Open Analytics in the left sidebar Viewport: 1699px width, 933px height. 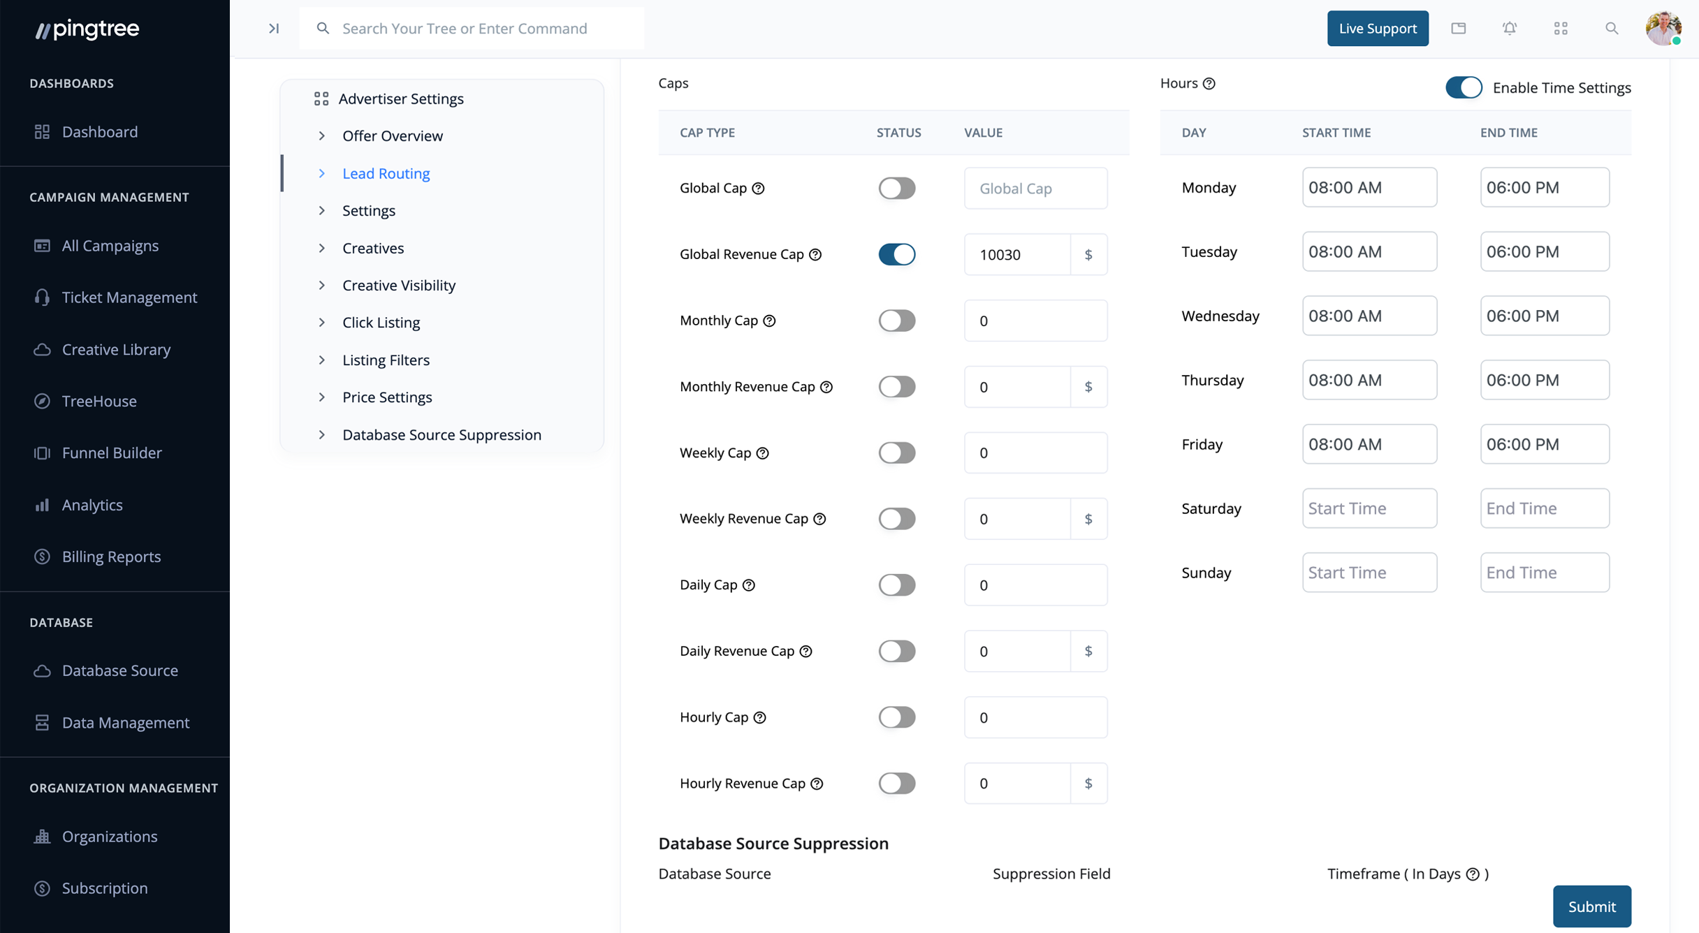92,505
